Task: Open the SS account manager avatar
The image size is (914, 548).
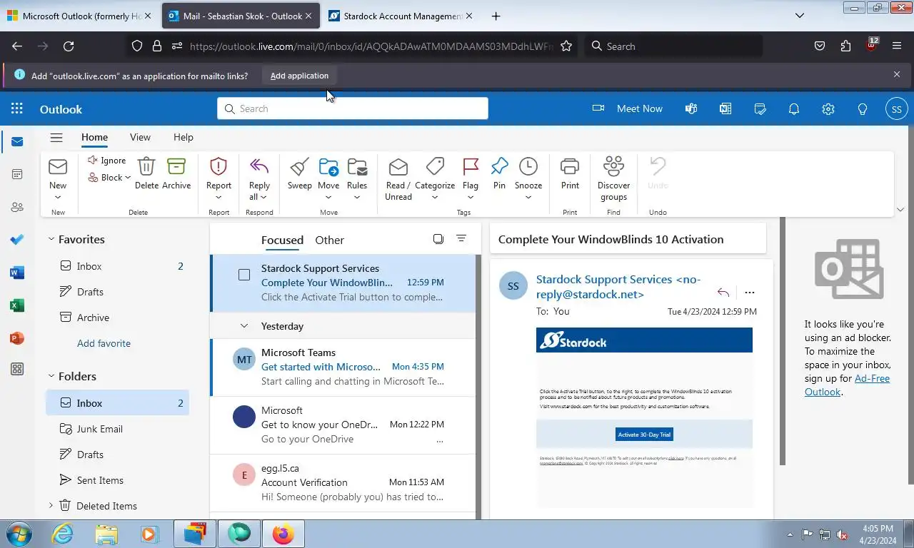Action: (897, 109)
